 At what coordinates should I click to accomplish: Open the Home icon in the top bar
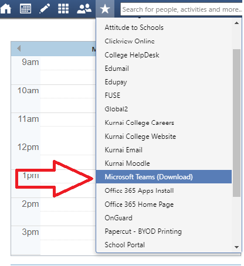coord(6,9)
